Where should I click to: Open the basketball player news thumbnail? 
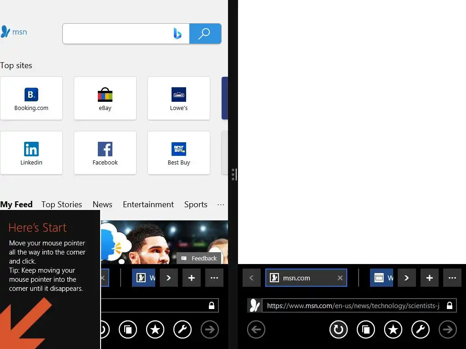coord(164,242)
